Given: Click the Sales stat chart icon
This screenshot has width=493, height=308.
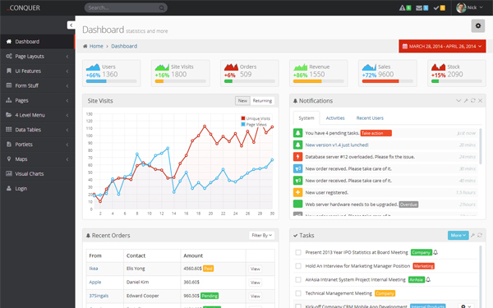Looking at the screenshot, I should (369, 67).
